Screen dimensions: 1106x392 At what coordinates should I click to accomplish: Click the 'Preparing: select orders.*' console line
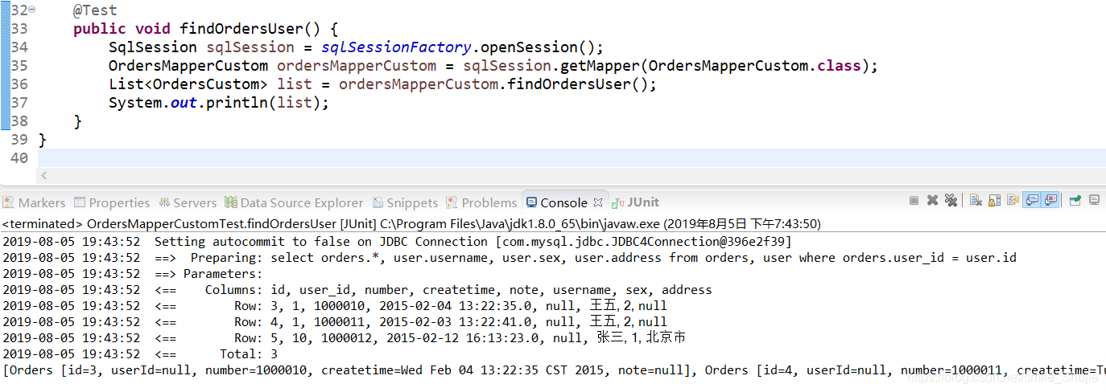[x=510, y=257]
